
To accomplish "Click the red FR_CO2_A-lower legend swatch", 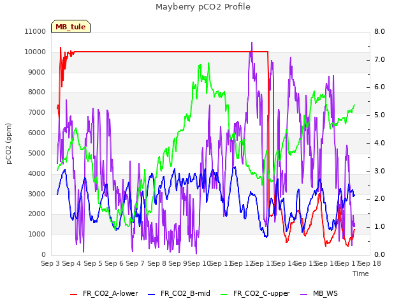I will click(x=74, y=294).
